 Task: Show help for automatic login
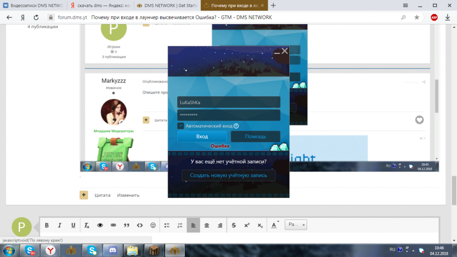236,126
